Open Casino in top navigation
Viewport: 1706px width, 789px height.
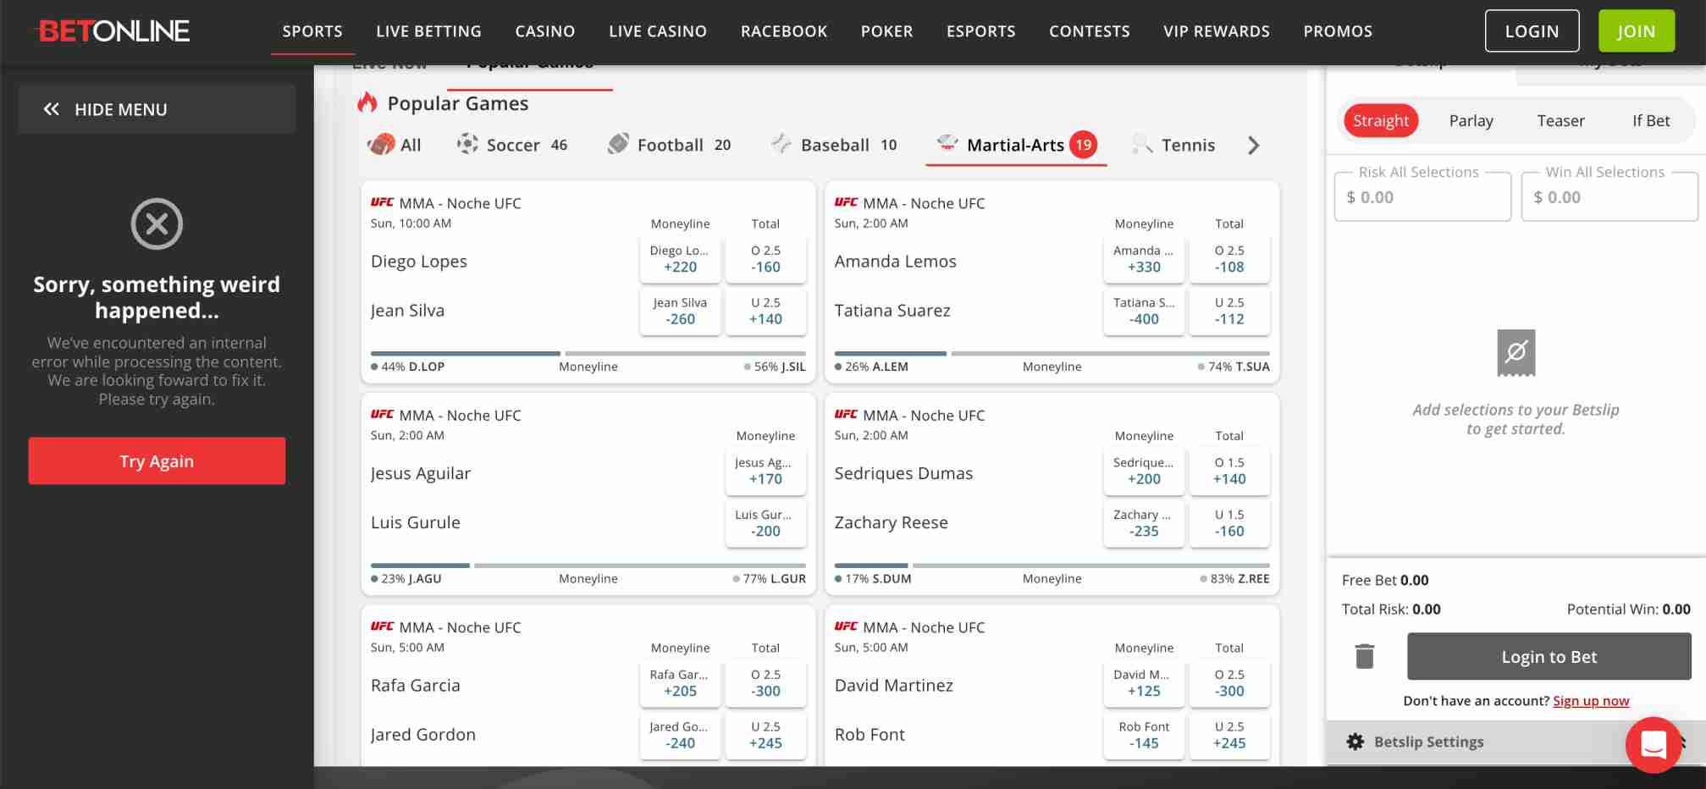point(544,31)
